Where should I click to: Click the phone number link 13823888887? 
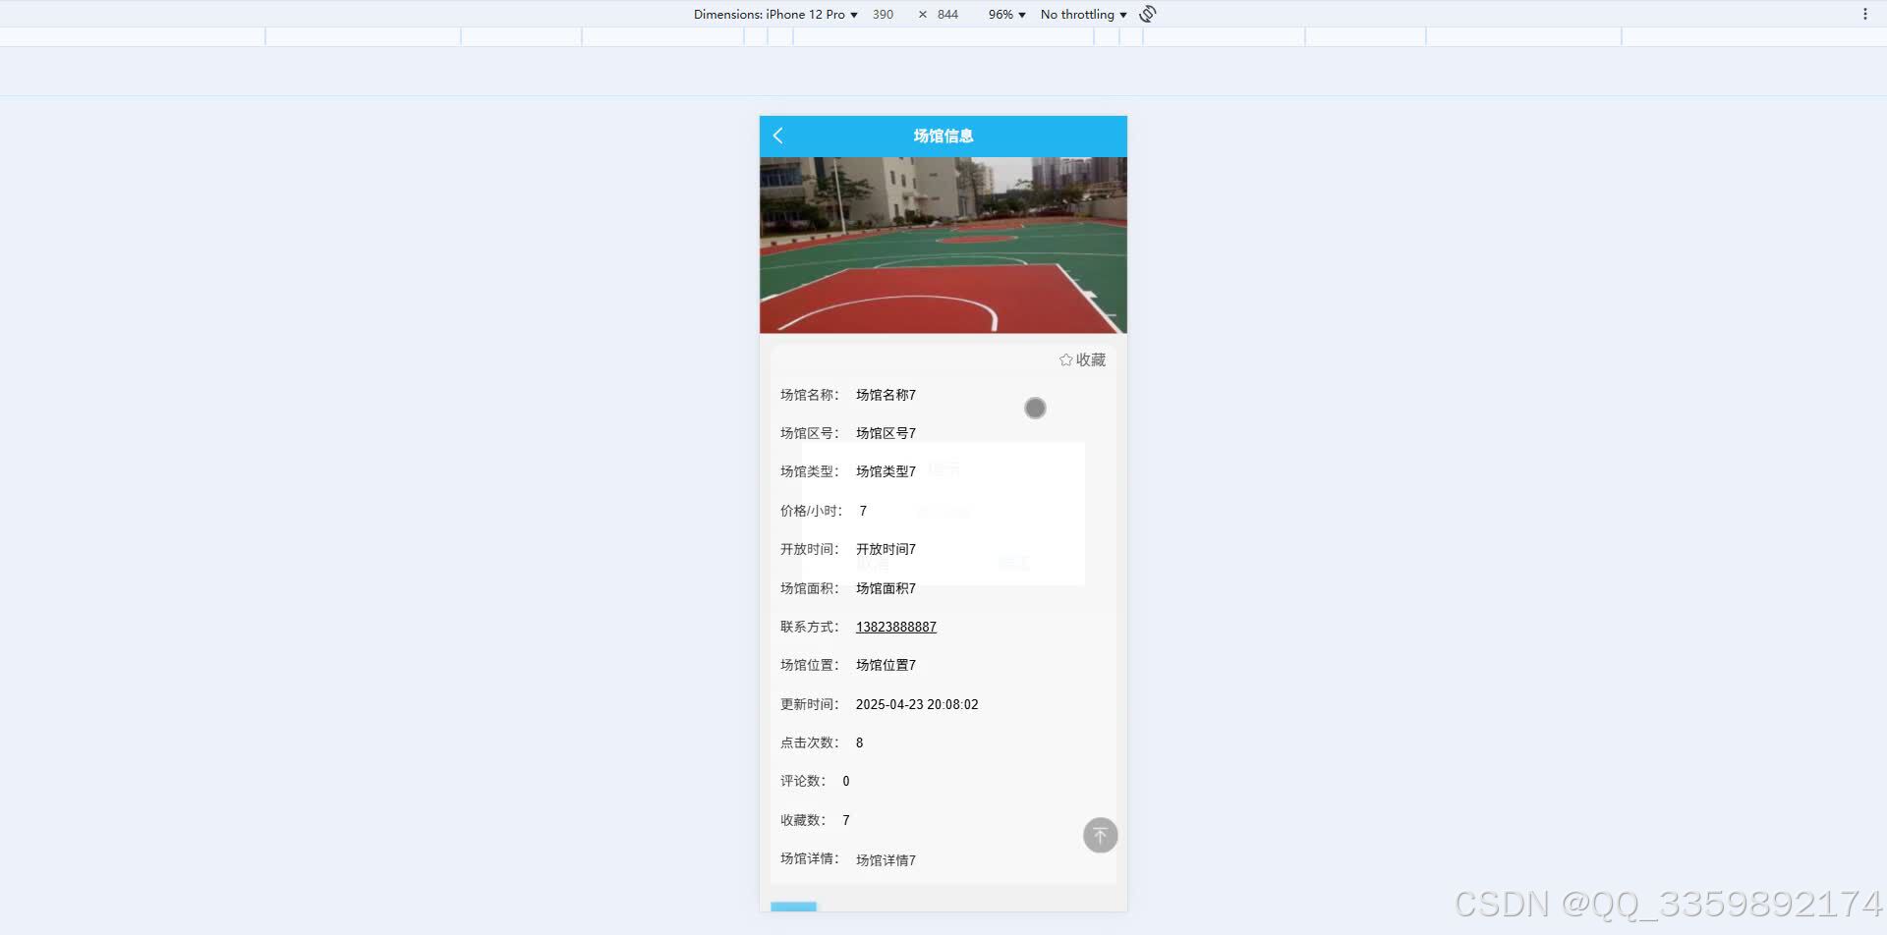(x=895, y=627)
